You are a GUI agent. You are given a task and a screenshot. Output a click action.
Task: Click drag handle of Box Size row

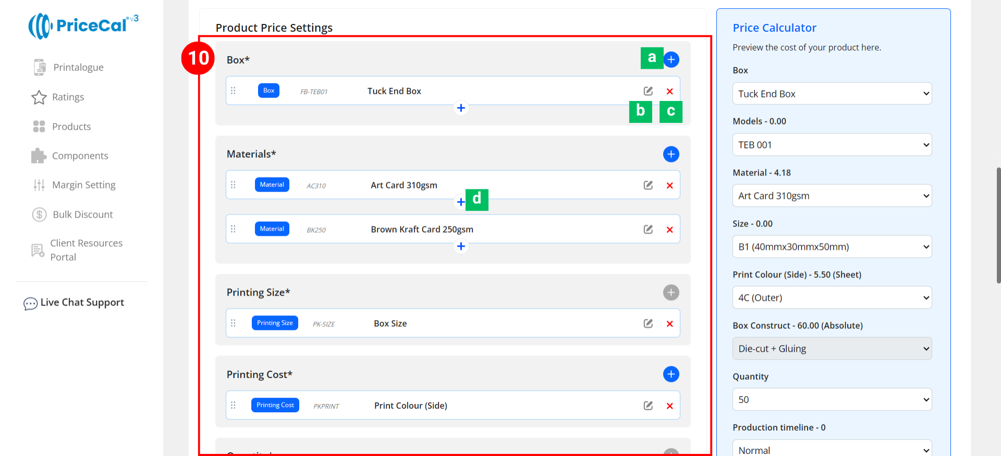233,323
